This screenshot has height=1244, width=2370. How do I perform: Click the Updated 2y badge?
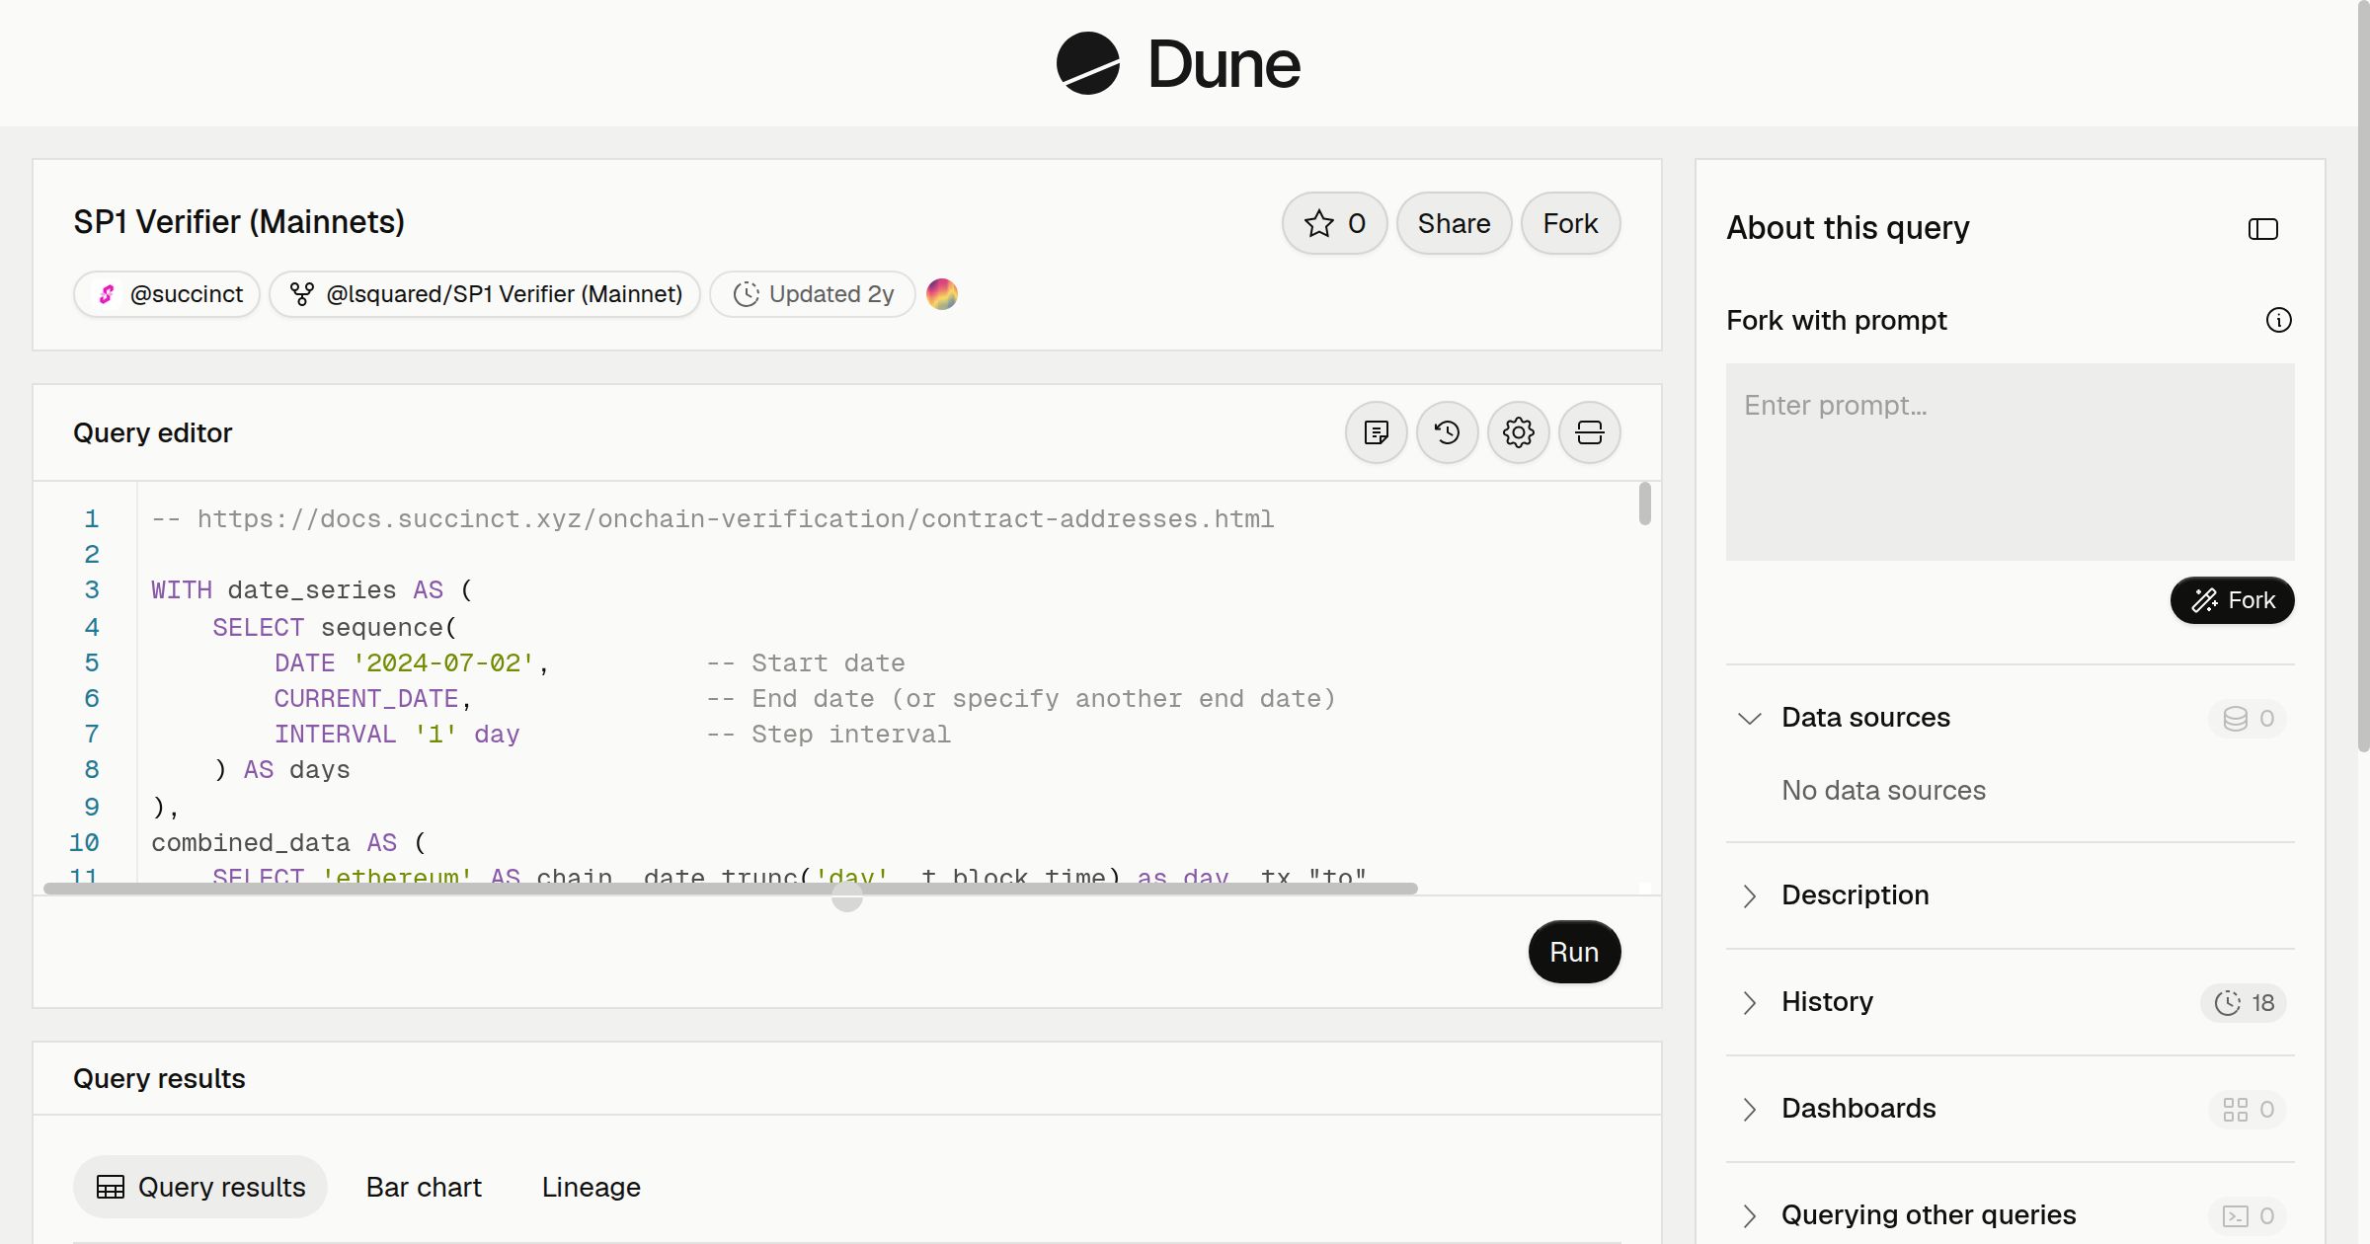813,294
